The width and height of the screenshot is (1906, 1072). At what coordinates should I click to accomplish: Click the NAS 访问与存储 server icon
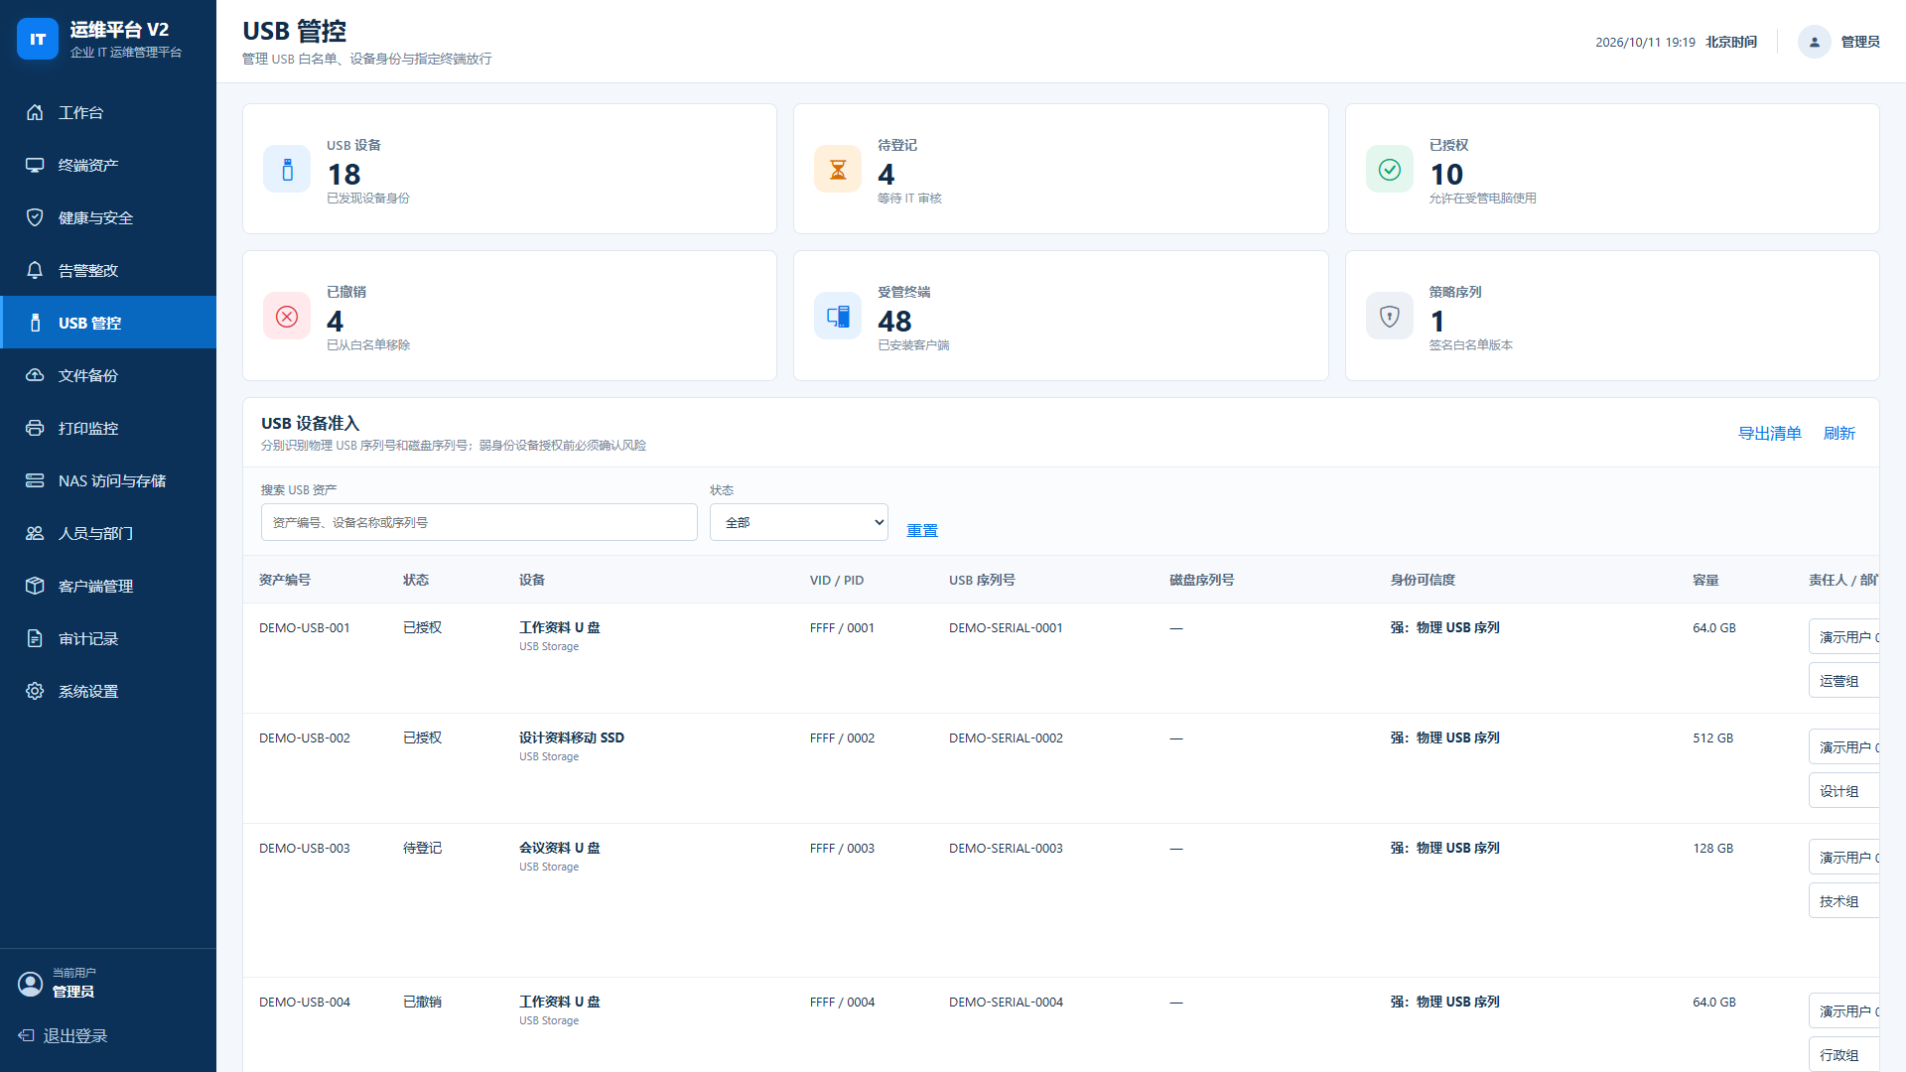[35, 480]
